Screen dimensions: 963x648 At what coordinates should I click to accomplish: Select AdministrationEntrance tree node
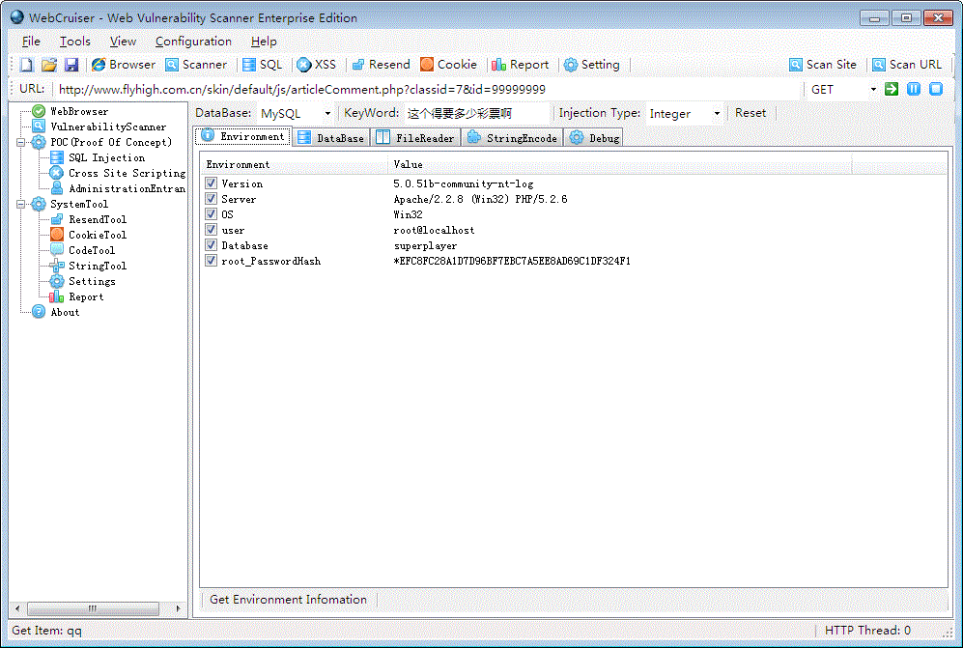pos(127,188)
